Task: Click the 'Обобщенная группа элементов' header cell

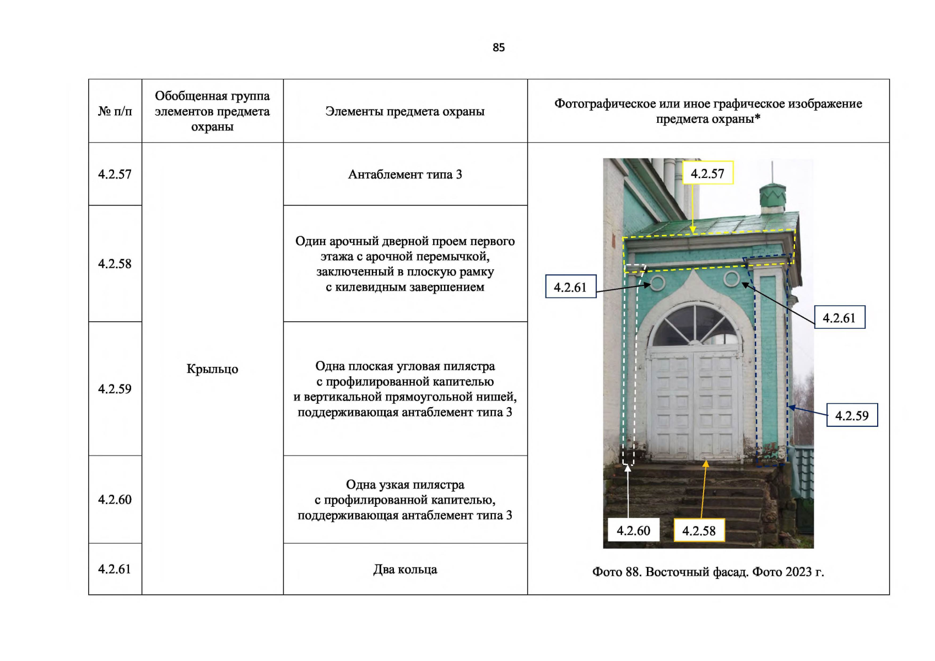Action: (x=212, y=111)
